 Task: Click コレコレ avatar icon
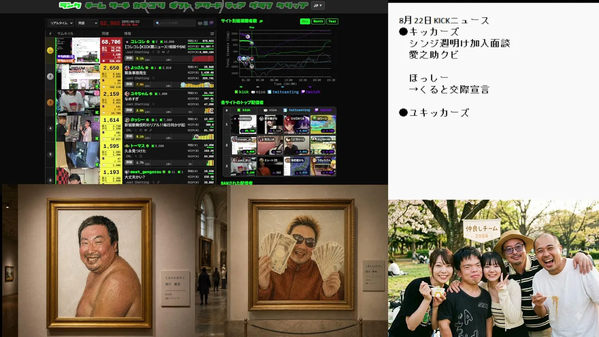click(x=127, y=42)
